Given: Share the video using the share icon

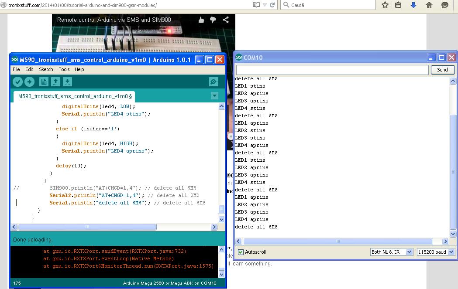Looking at the screenshot, I should click(225, 20).
